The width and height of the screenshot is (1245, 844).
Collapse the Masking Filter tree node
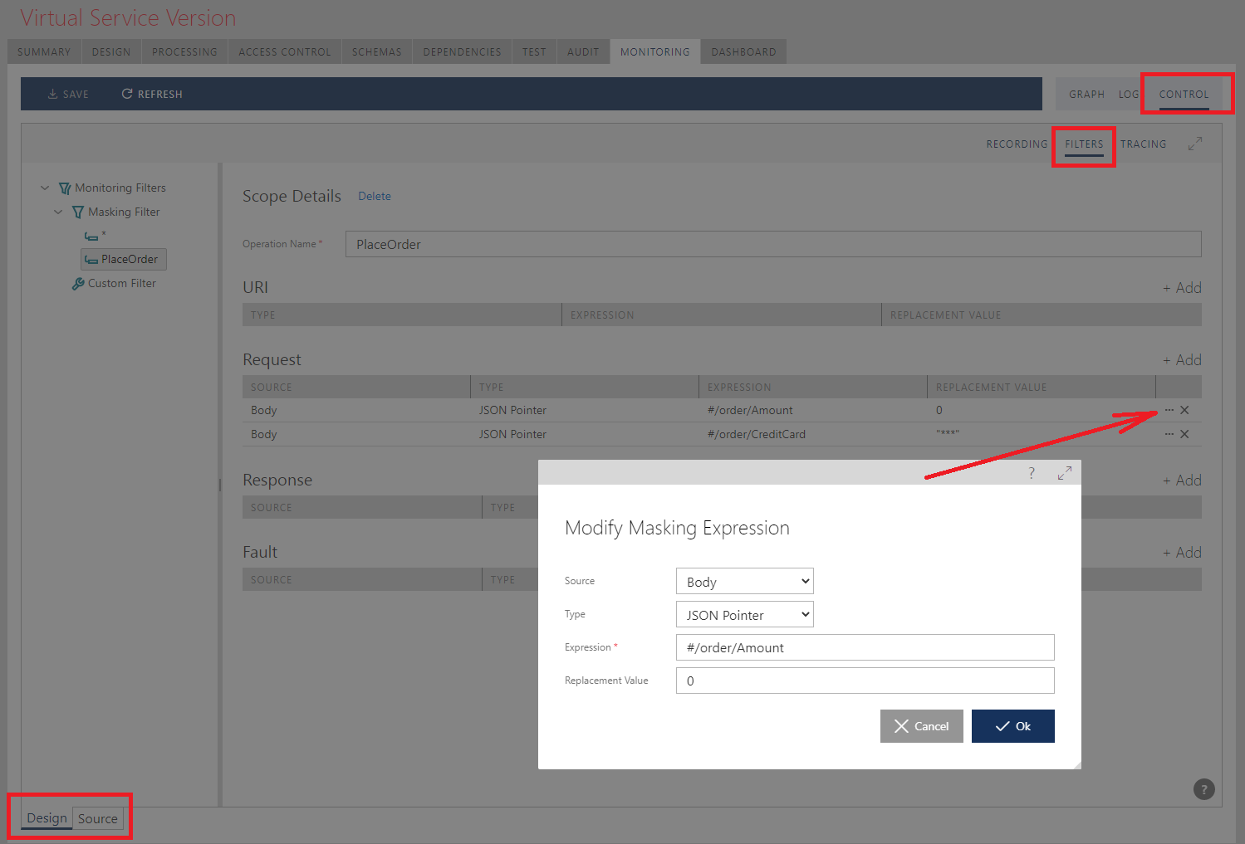(58, 212)
